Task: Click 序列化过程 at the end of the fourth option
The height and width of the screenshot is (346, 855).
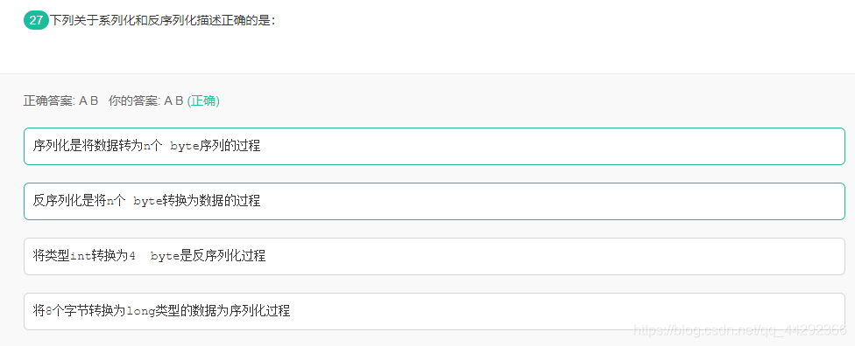Action: (260, 312)
